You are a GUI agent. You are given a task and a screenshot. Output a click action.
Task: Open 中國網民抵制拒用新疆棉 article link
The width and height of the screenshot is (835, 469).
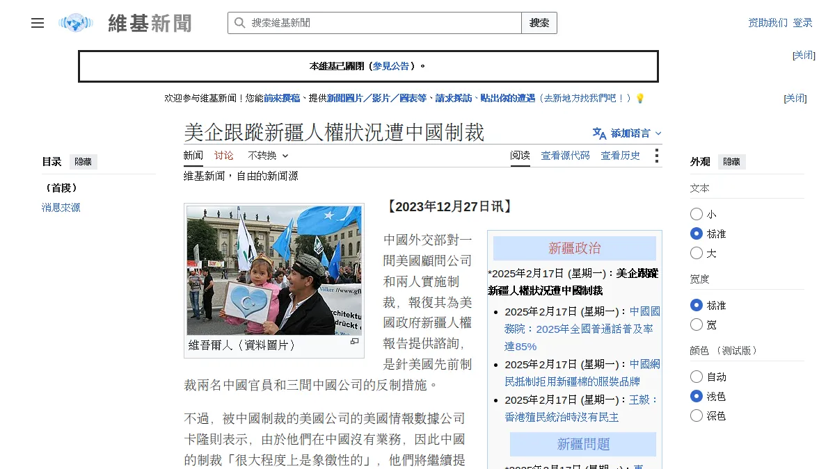pos(582,373)
